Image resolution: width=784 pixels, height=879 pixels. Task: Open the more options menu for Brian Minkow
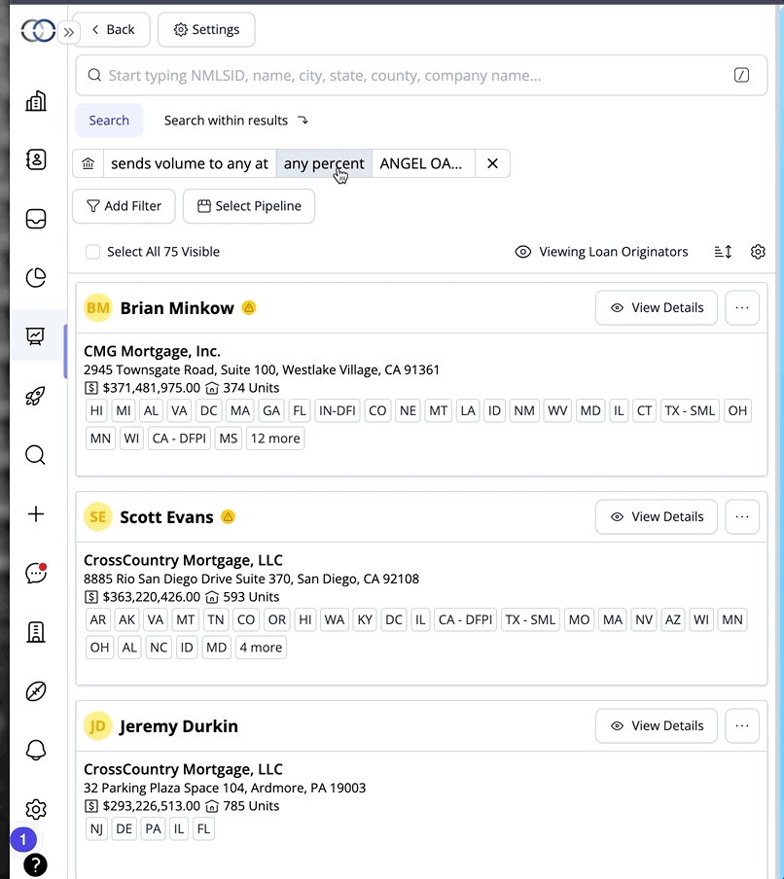point(742,308)
